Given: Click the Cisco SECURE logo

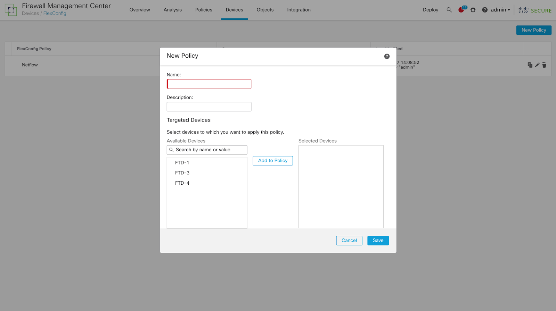Looking at the screenshot, I should (534, 10).
